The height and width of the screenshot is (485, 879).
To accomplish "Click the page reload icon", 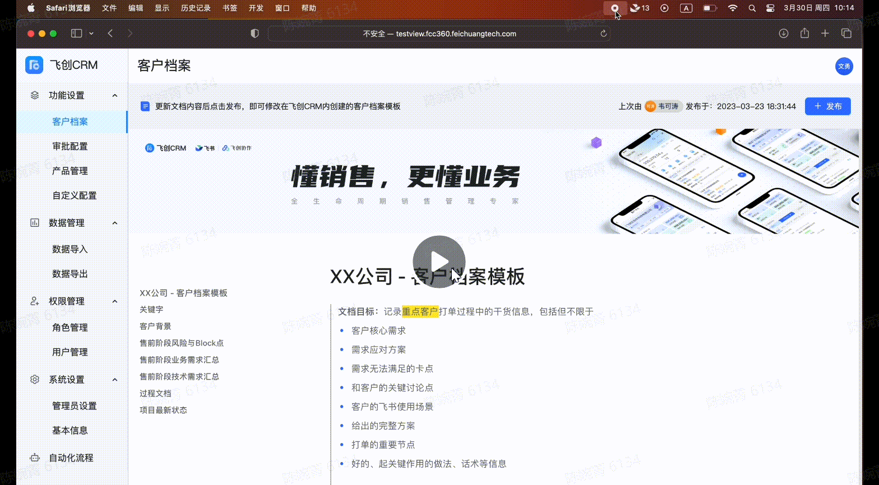I will [x=604, y=34].
